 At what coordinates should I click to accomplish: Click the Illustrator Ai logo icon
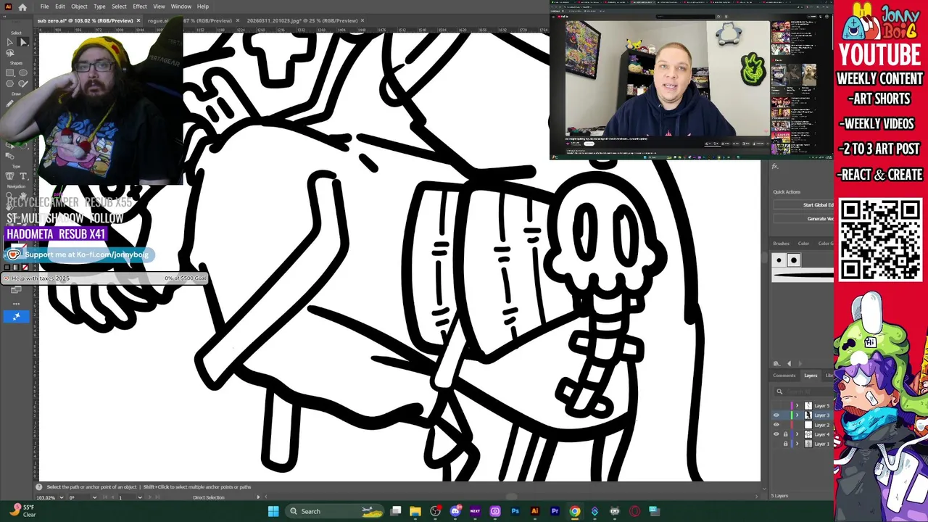point(8,7)
